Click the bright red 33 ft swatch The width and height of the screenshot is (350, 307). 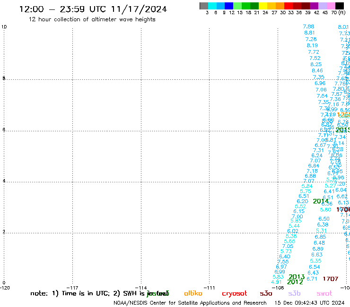click(x=289, y=6)
